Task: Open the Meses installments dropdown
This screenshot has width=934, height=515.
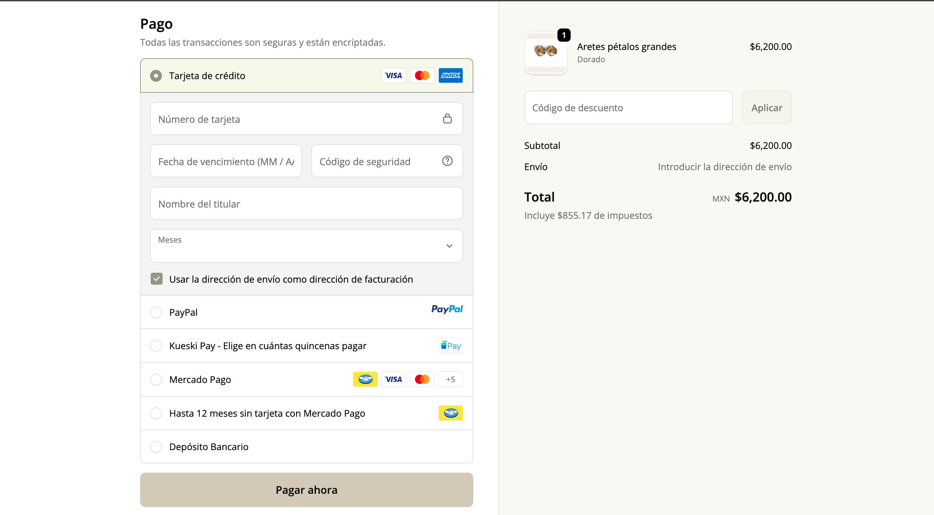Action: coord(306,246)
